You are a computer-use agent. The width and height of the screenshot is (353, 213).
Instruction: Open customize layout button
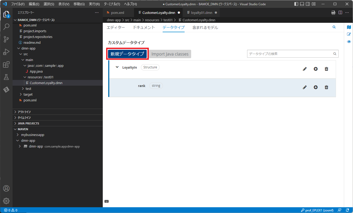pos(314,4)
